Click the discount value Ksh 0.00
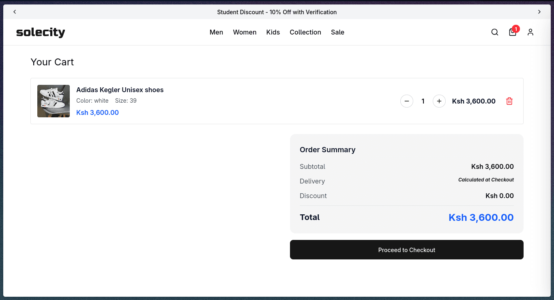Screen dimensions: 554x300 (x=500, y=196)
